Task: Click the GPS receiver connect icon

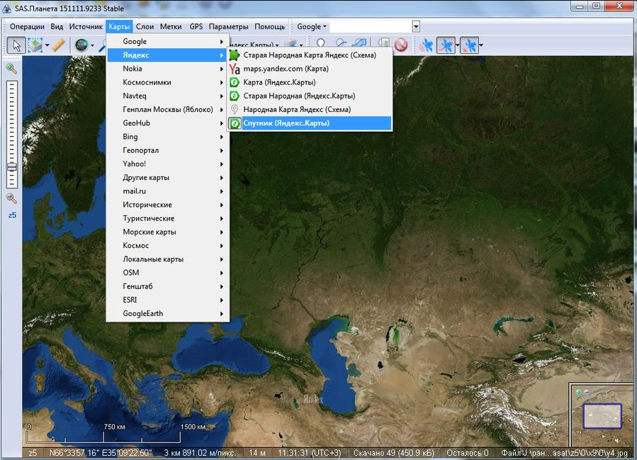Action: [x=426, y=45]
